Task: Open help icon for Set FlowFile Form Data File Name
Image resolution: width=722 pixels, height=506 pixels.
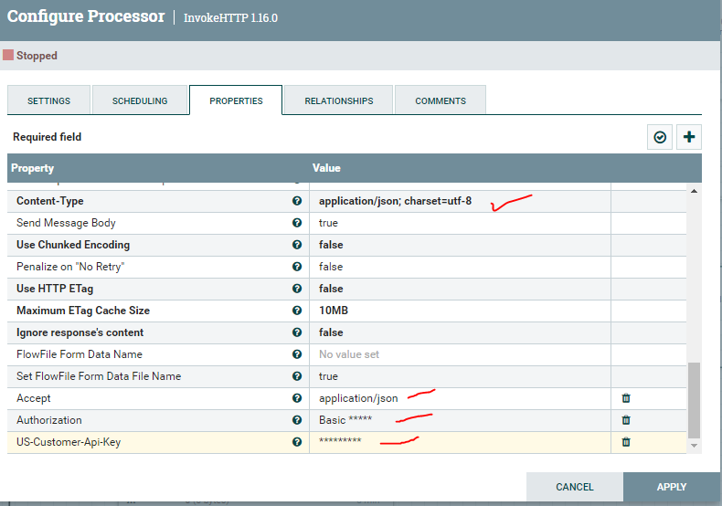Action: pos(297,376)
